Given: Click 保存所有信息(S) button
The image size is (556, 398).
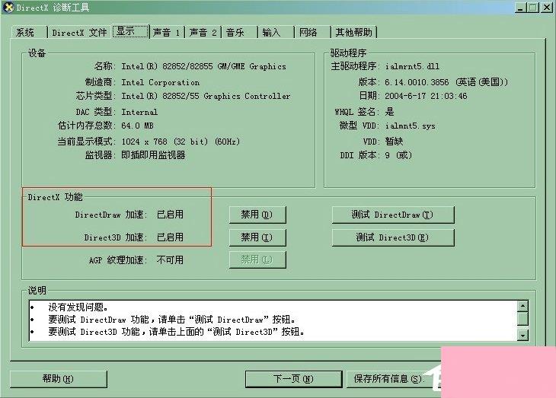Looking at the screenshot, I should tap(390, 379).
